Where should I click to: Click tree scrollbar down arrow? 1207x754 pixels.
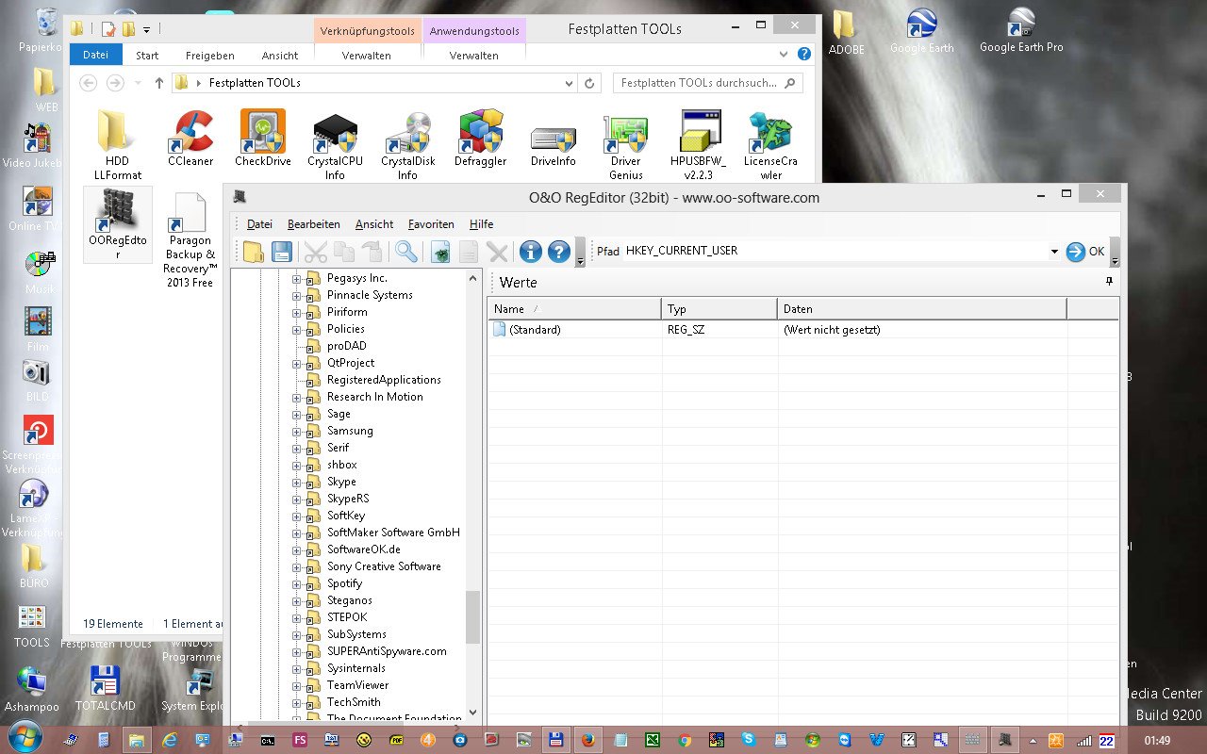pos(473,713)
